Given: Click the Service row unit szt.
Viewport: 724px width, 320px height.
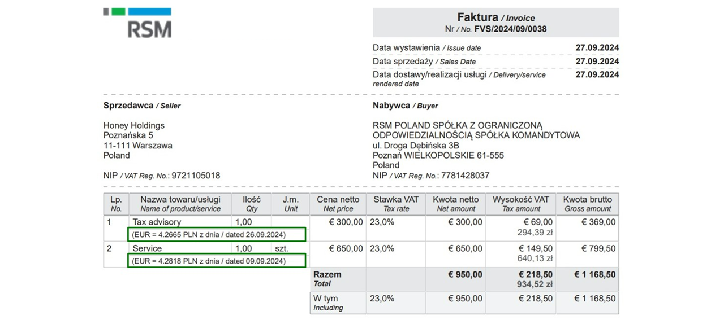Looking at the screenshot, I should (x=282, y=248).
